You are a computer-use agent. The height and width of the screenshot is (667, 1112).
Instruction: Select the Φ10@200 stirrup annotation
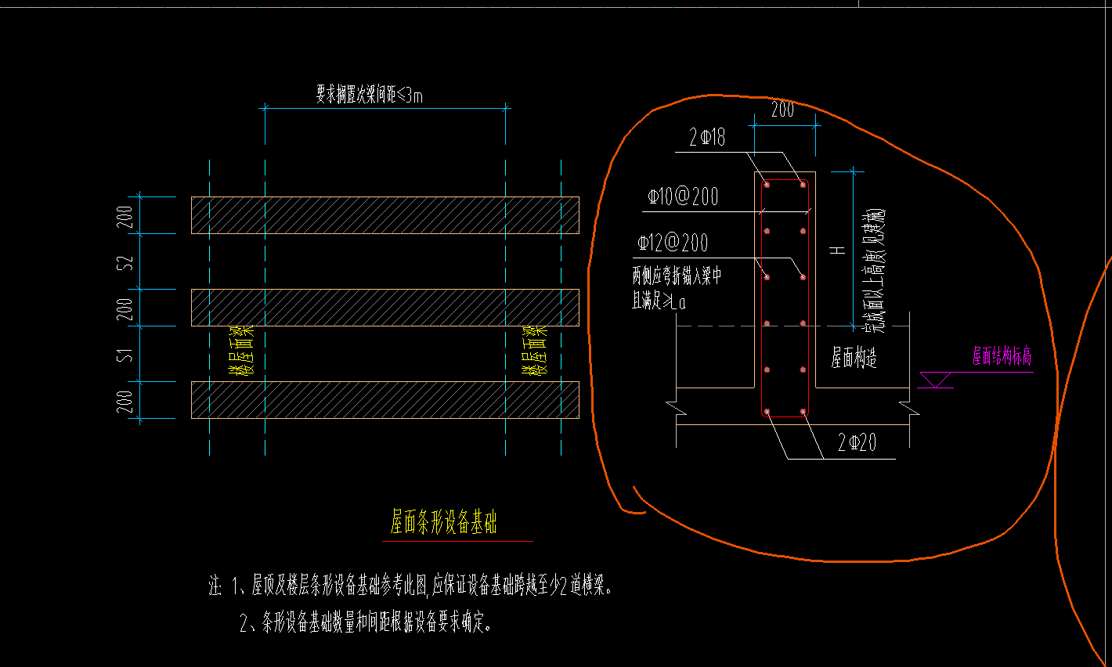tap(683, 196)
